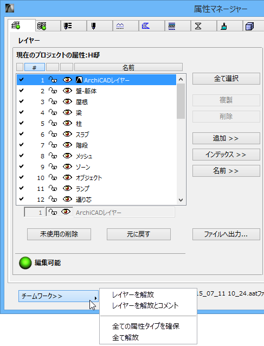Expand the インデックス >> button
264x346 pixels.
click(x=226, y=155)
